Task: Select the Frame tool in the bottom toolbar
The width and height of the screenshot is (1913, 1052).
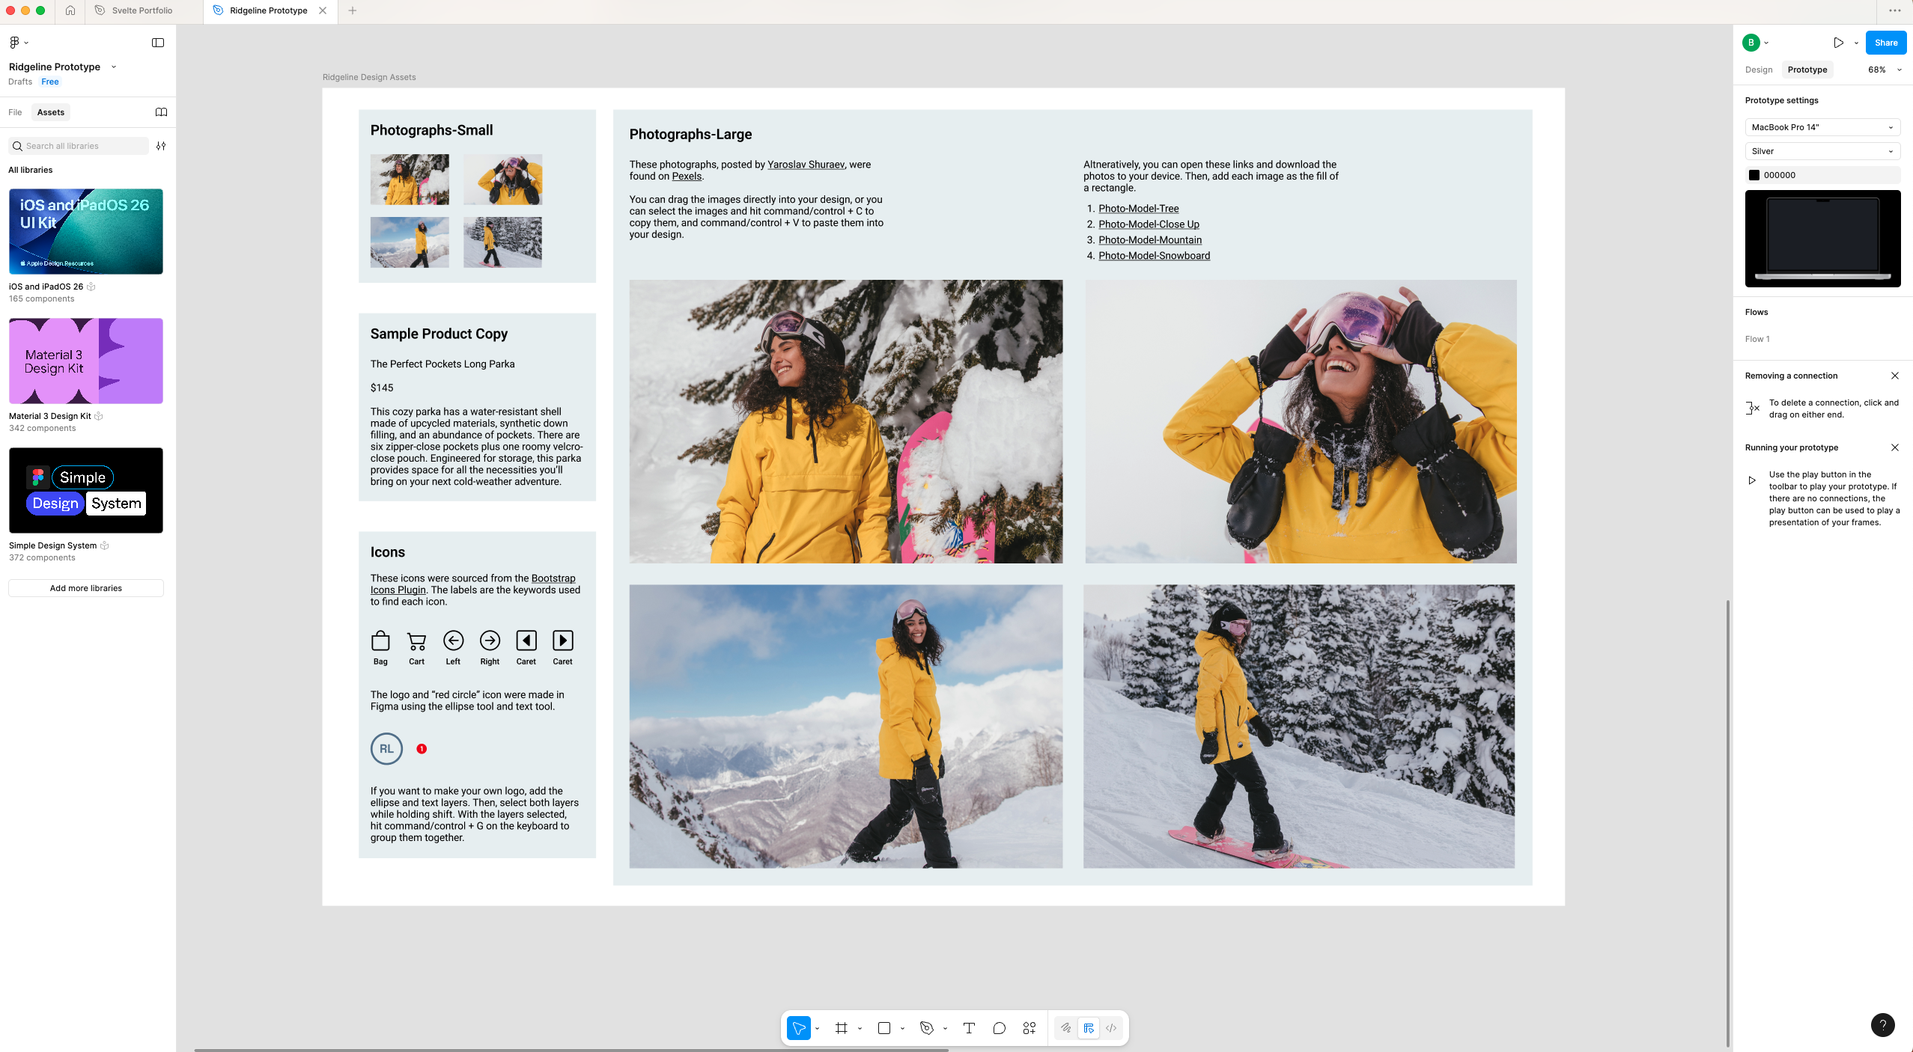Action: (x=842, y=1028)
